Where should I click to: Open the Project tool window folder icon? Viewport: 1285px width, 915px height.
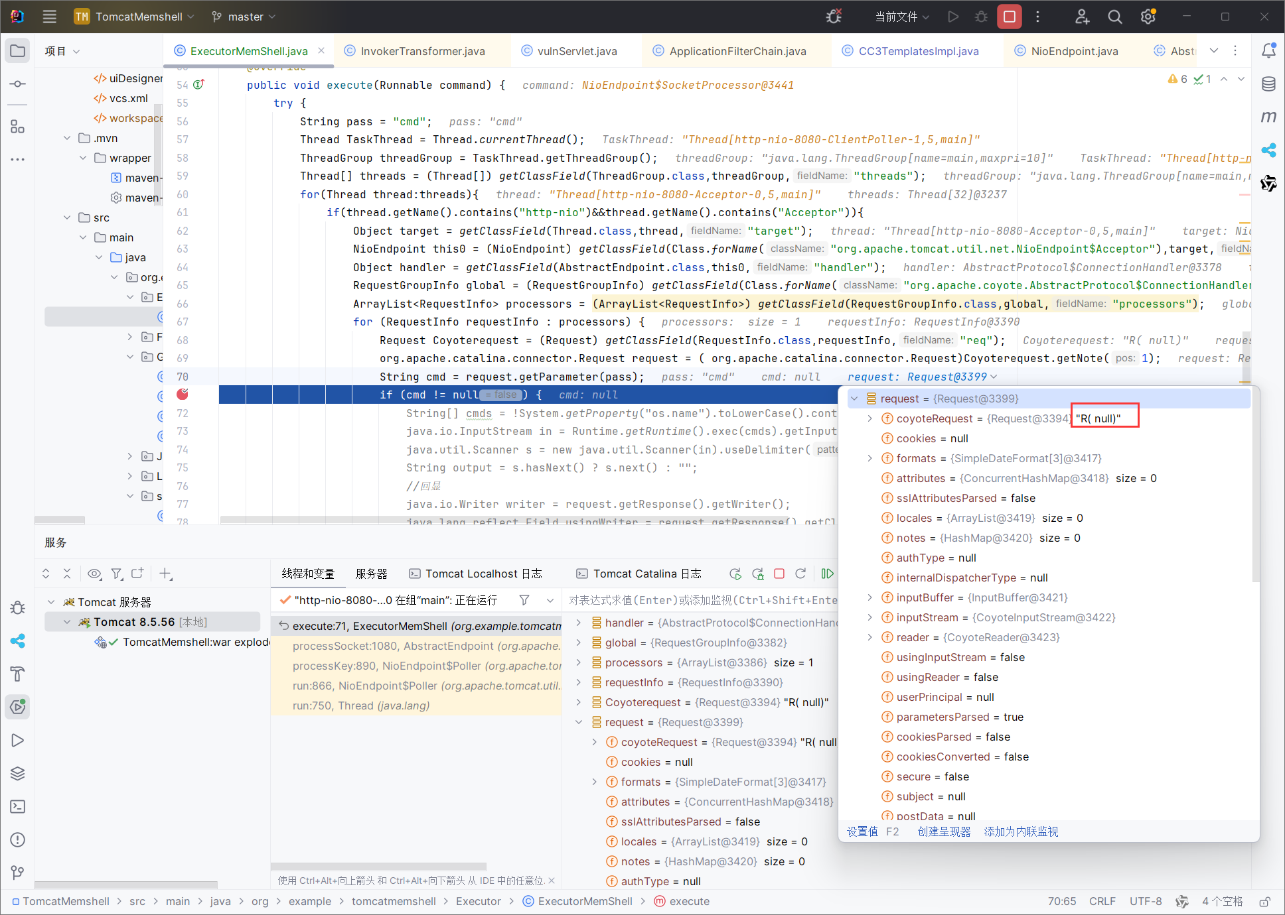point(18,51)
